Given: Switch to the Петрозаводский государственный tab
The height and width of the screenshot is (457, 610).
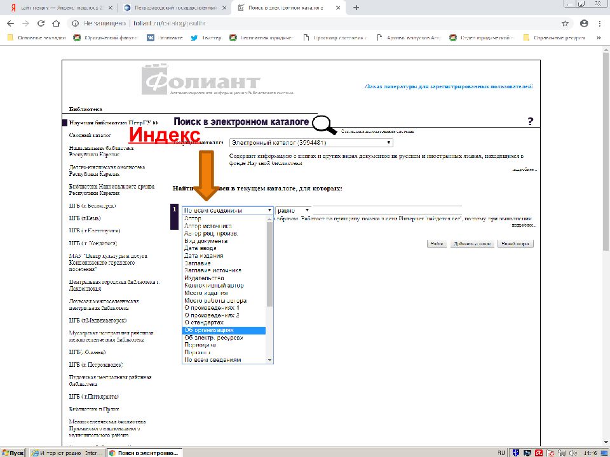Looking at the screenshot, I should coord(173,8).
